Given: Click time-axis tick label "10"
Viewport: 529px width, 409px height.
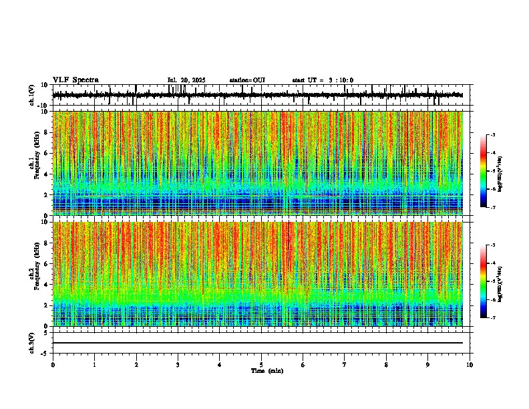Looking at the screenshot, I should pyautogui.click(x=470, y=365).
